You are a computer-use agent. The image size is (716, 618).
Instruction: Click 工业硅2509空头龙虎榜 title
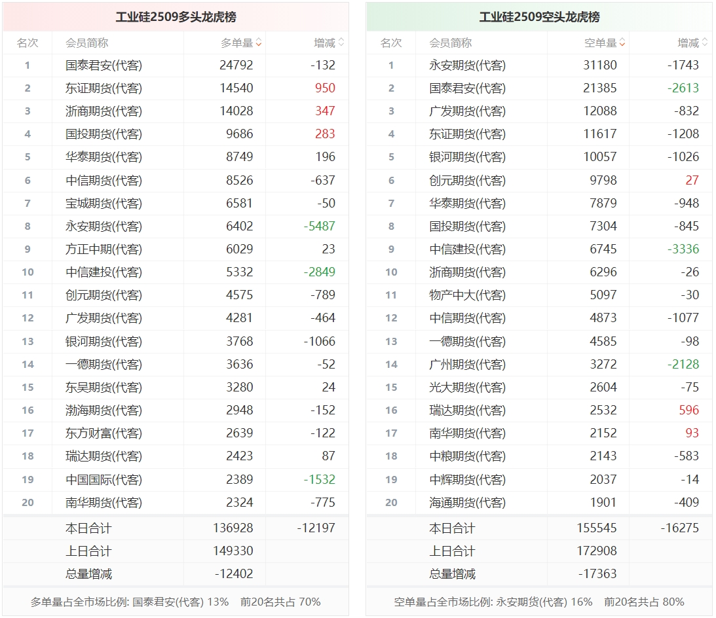(539, 17)
